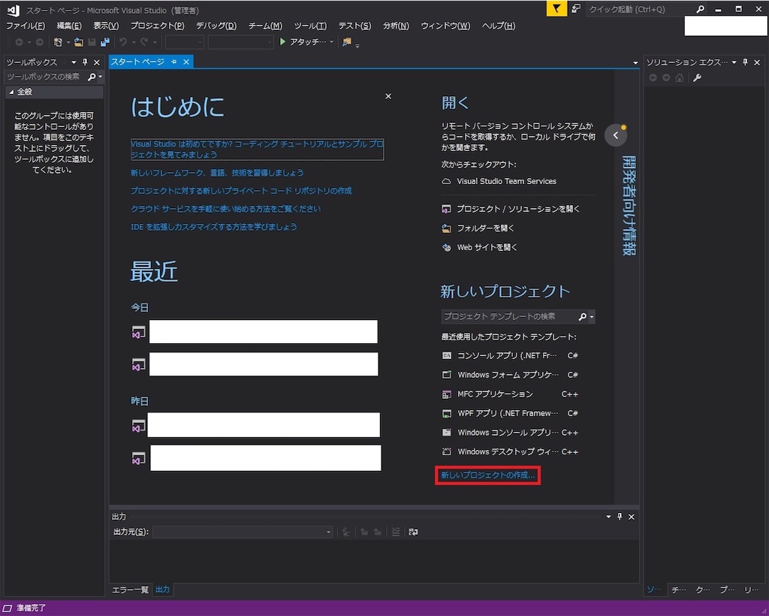
Task: Open Toolbox window position dropdown
Action: (74, 62)
